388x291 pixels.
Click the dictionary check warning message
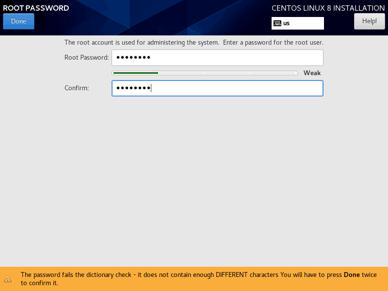[199, 279]
